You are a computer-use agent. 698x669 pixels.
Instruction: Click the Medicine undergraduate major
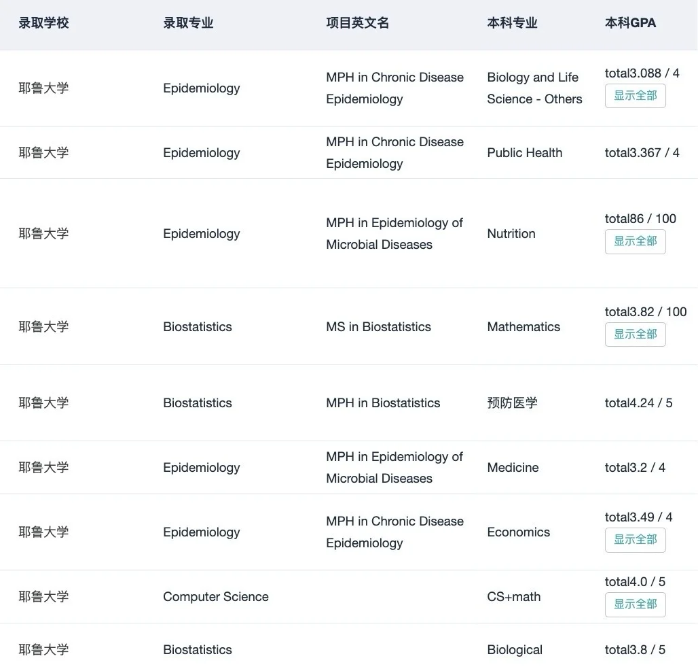pyautogui.click(x=513, y=468)
